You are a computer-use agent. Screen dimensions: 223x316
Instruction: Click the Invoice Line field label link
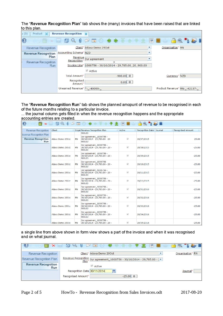click(x=75, y=65)
